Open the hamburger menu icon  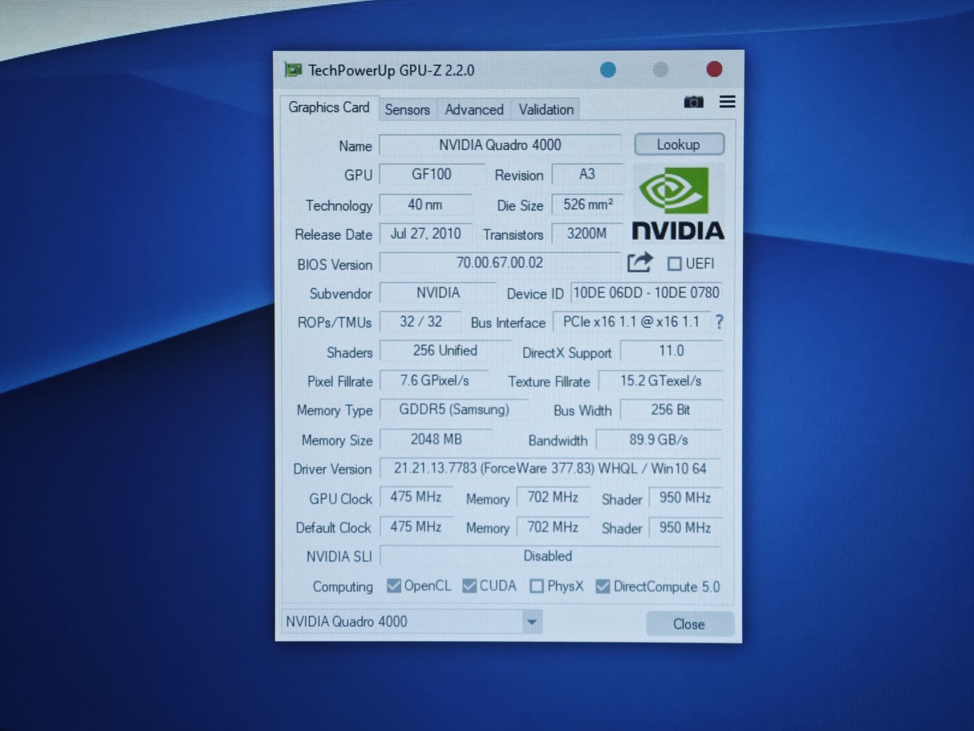[x=727, y=102]
